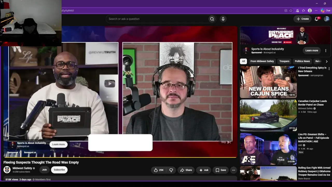Click the Ask button

coord(204,170)
